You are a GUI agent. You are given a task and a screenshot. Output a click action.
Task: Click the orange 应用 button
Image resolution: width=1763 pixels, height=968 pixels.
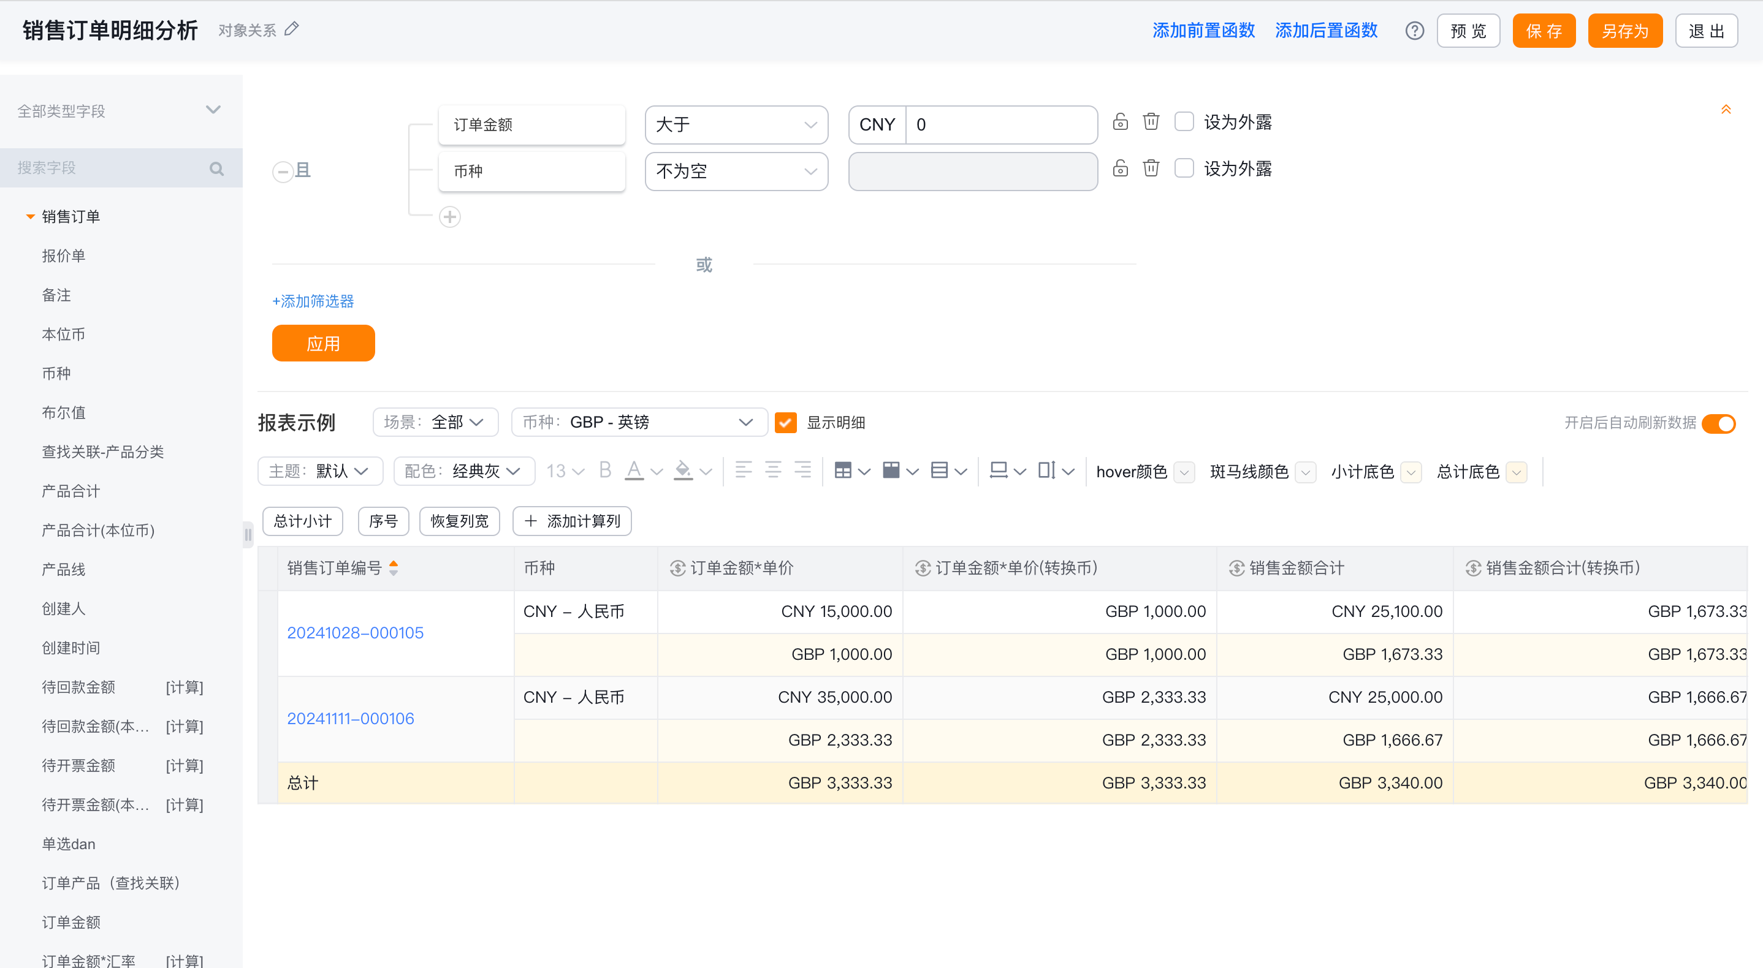pos(323,342)
